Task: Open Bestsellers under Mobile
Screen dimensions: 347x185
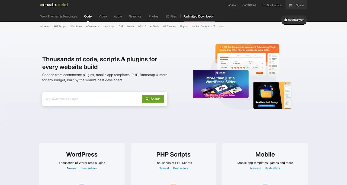Action: (272, 168)
